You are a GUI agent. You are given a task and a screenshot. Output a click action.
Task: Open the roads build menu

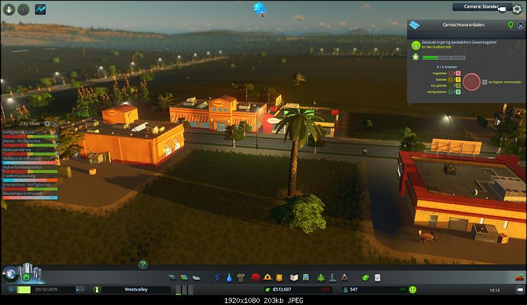pyautogui.click(x=172, y=277)
